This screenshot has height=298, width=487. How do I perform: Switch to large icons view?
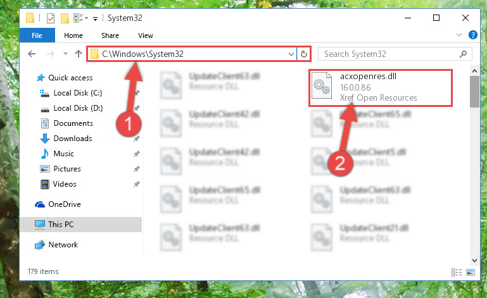(471, 272)
